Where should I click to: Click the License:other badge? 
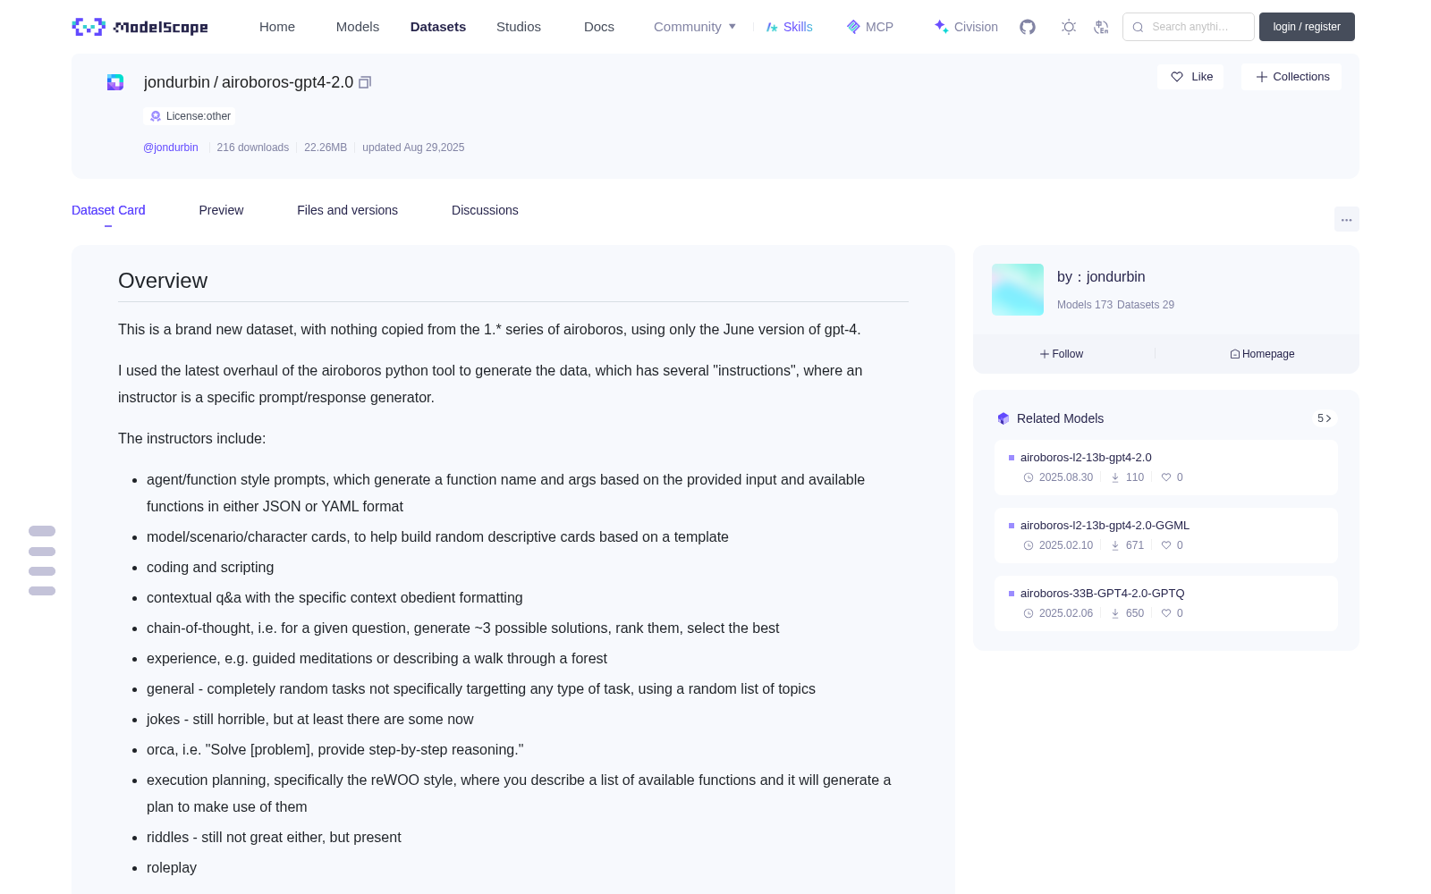(x=191, y=116)
